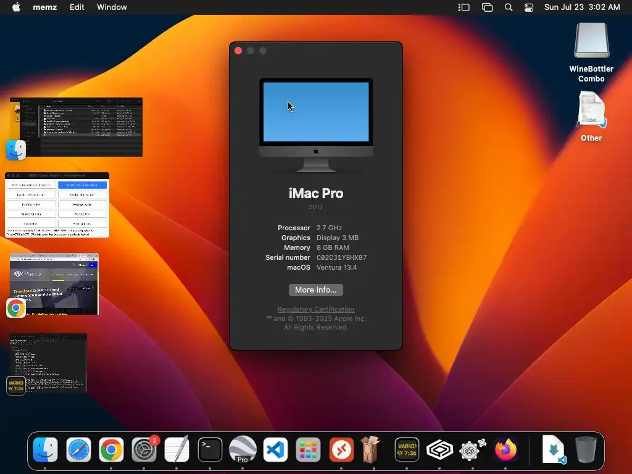This screenshot has width=632, height=474.
Task: Click the Stage Manager menu bar icon
Action: [464, 7]
